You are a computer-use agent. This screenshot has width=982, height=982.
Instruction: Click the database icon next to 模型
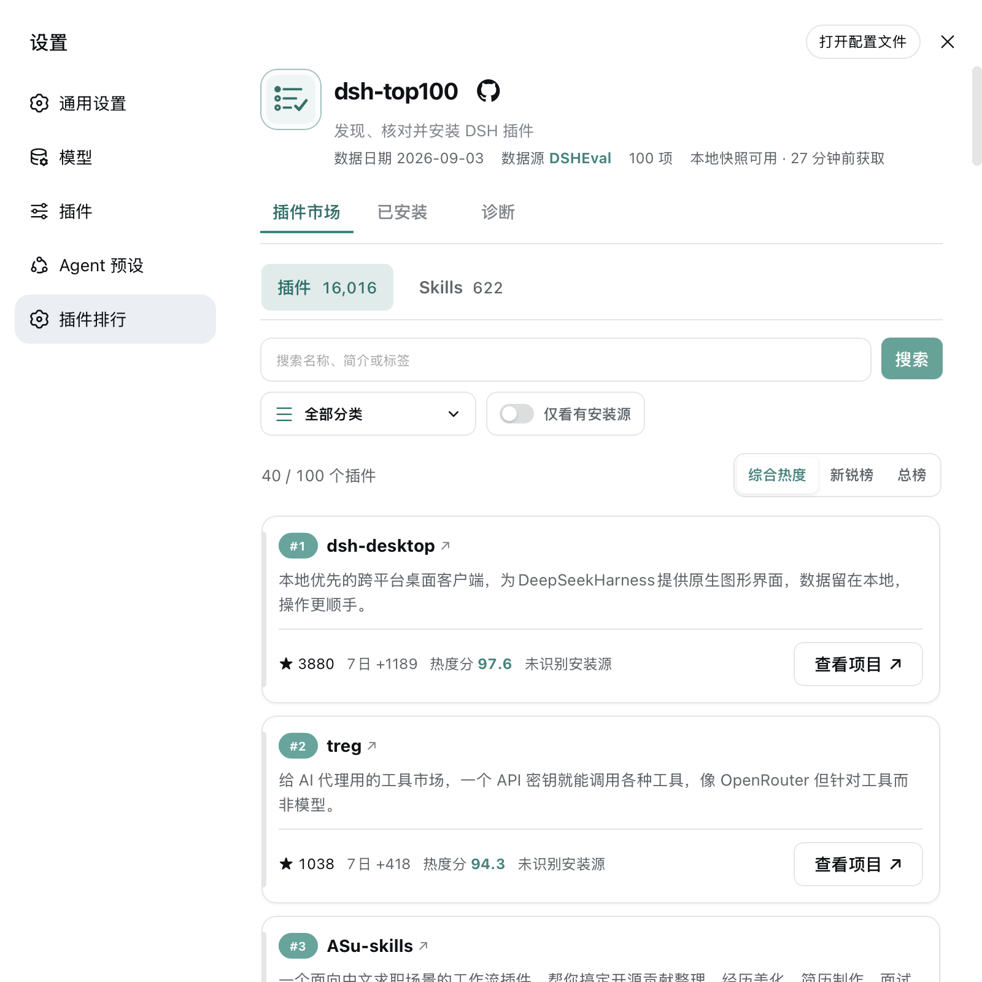39,157
